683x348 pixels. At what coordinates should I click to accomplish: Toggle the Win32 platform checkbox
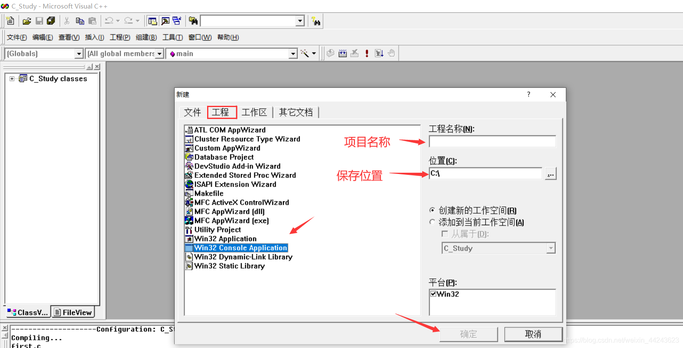pos(433,294)
